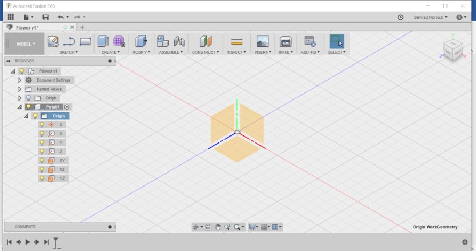Activate the Select tool icon
The width and height of the screenshot is (476, 251).
click(x=337, y=41)
